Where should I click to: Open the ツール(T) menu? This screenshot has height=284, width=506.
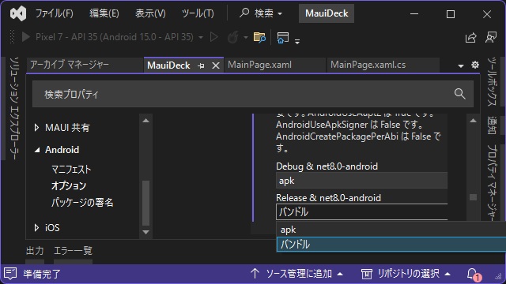(x=198, y=13)
